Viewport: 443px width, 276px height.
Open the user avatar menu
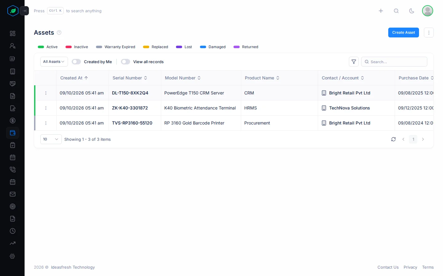coord(428,11)
